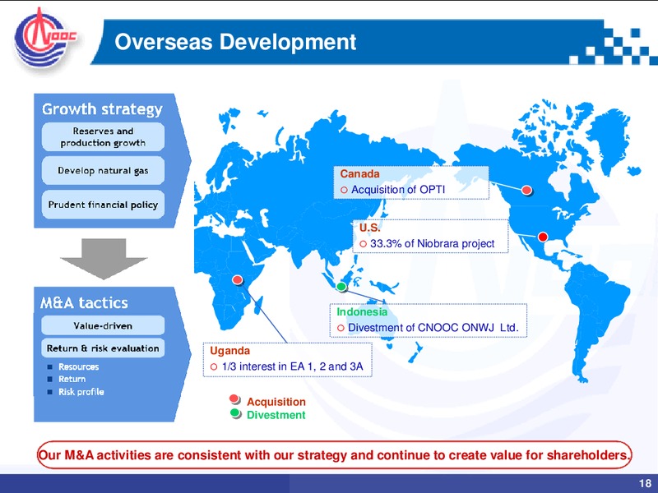Click the 'Divestment' legend label
Viewport: 658px width, 493px height.
pos(276,415)
